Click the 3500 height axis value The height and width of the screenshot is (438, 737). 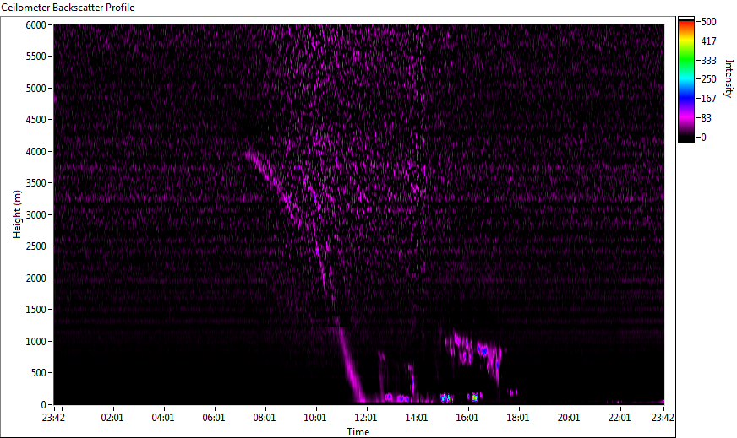35,183
